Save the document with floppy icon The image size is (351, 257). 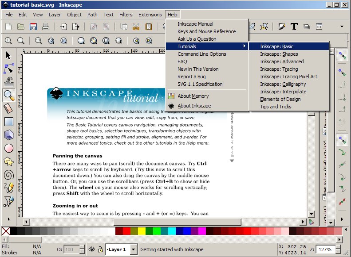pos(33,27)
